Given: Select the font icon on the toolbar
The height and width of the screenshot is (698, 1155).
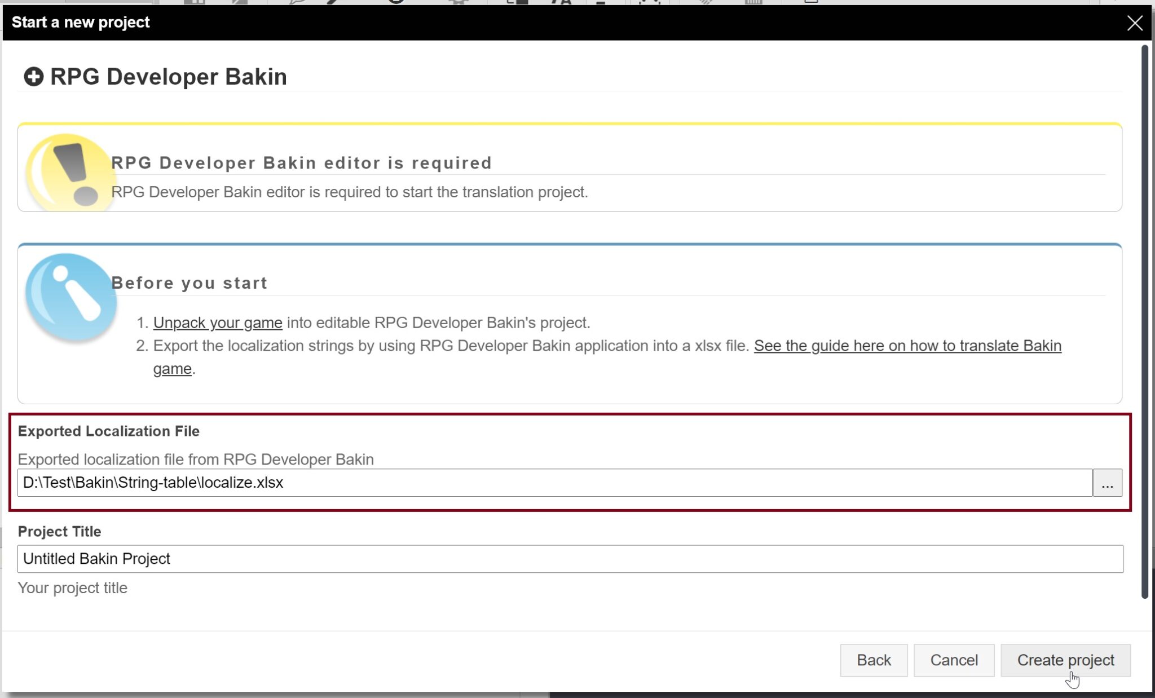Looking at the screenshot, I should click(560, 3).
